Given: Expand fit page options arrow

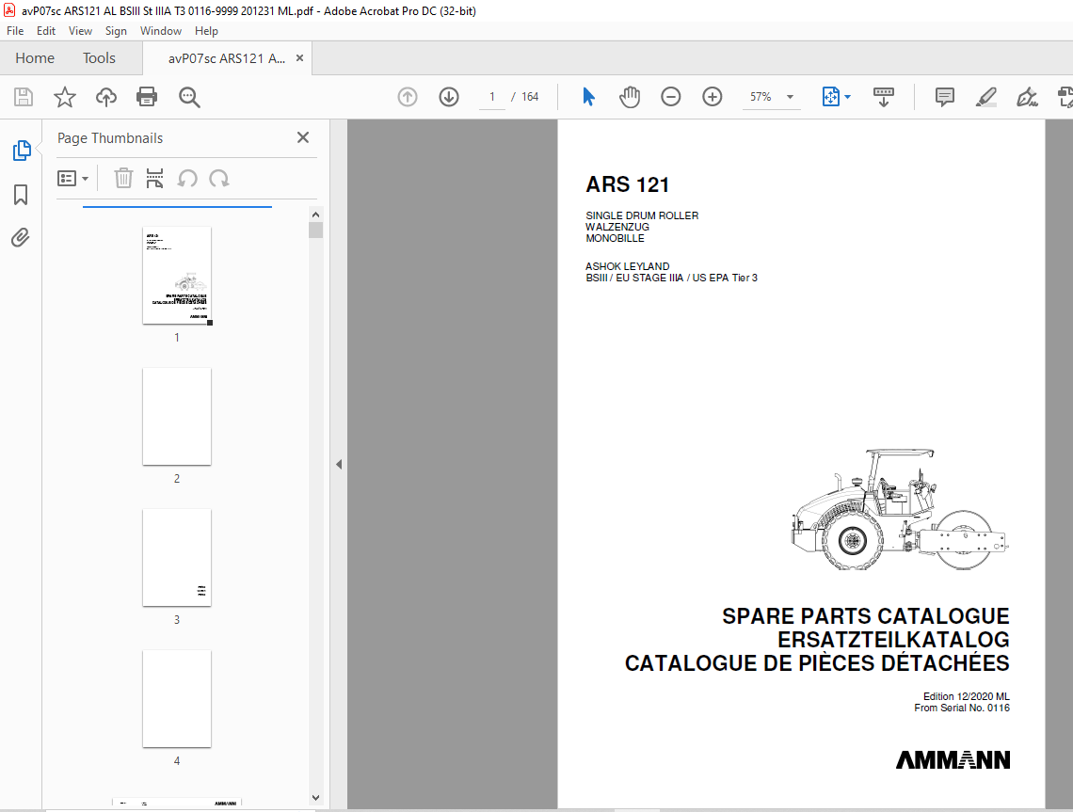Looking at the screenshot, I should click(x=848, y=97).
